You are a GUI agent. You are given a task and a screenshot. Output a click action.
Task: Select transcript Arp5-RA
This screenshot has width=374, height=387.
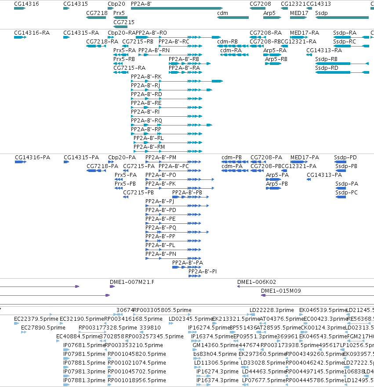coord(275,50)
